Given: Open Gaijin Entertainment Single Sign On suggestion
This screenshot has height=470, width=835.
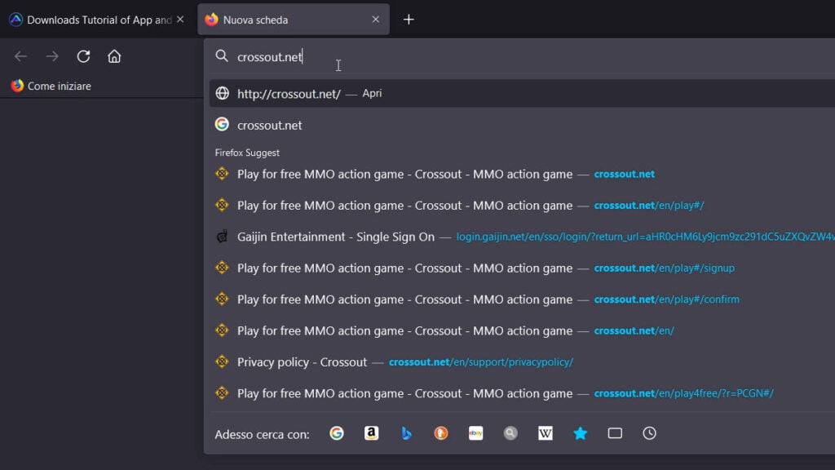Looking at the screenshot, I should (x=336, y=237).
